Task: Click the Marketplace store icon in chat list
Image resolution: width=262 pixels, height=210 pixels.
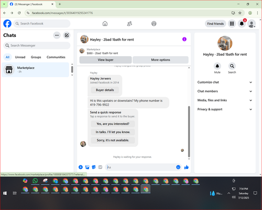Action: tap(9, 69)
